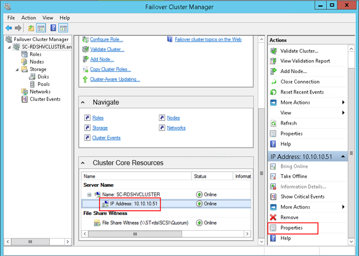Click the Networks link under Navigate
Screen dimensions: 359x256
[176, 128]
